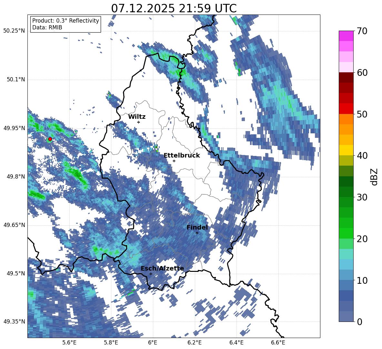Click the 6.6°E longitude label
The image size is (382, 349).
[278, 343]
